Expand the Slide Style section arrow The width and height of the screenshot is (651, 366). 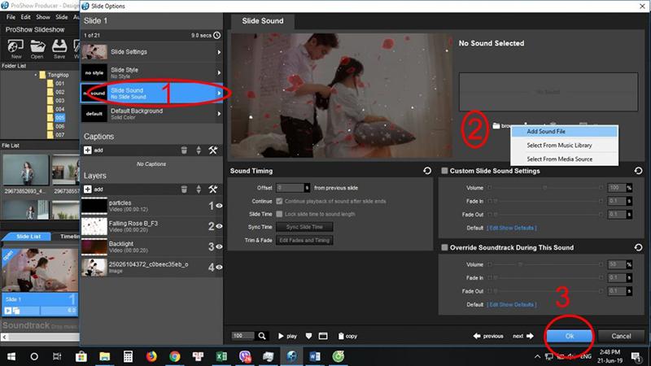tap(219, 72)
